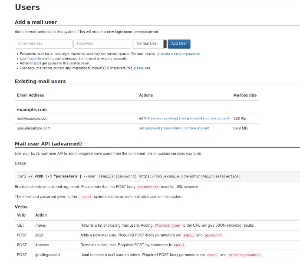The image size is (300, 261).
Task: Follow aliases link about forwarding addresses
Action: tap(32, 59)
